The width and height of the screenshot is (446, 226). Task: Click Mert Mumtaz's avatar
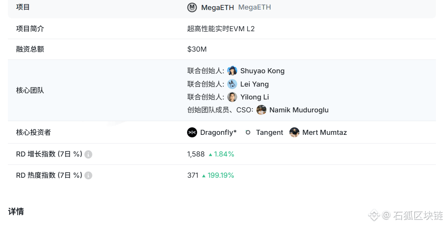tap(294, 132)
